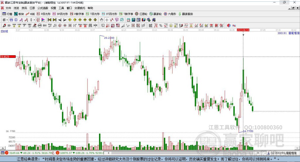Open the T四方形 time square
300x162 pixels.
pos(93,14)
